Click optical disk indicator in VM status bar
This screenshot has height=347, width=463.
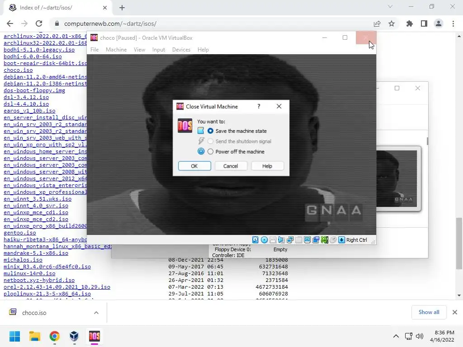[264, 240]
